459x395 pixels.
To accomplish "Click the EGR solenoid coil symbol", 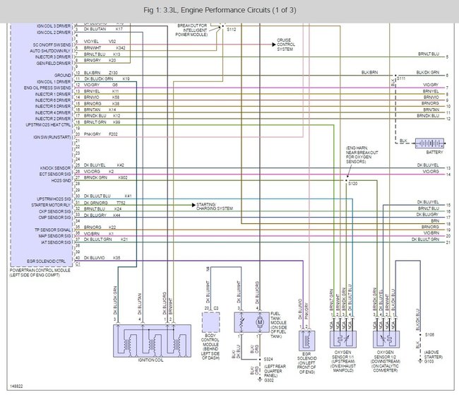I will (306, 341).
